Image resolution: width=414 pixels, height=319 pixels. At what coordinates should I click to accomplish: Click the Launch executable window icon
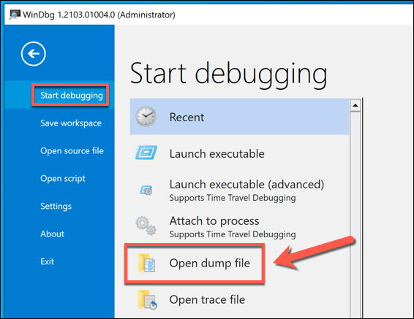coord(146,153)
